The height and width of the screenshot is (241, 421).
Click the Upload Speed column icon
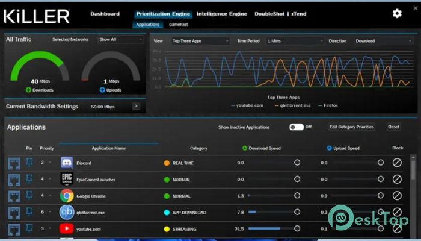coord(329,148)
